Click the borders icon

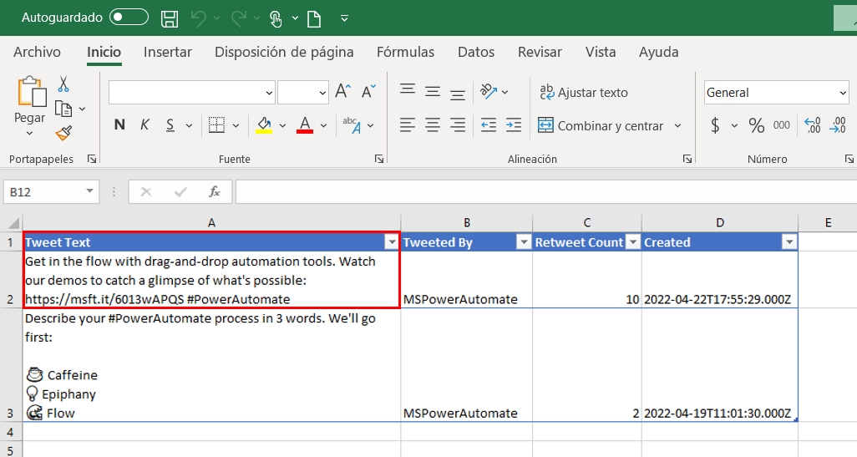pyautogui.click(x=216, y=125)
